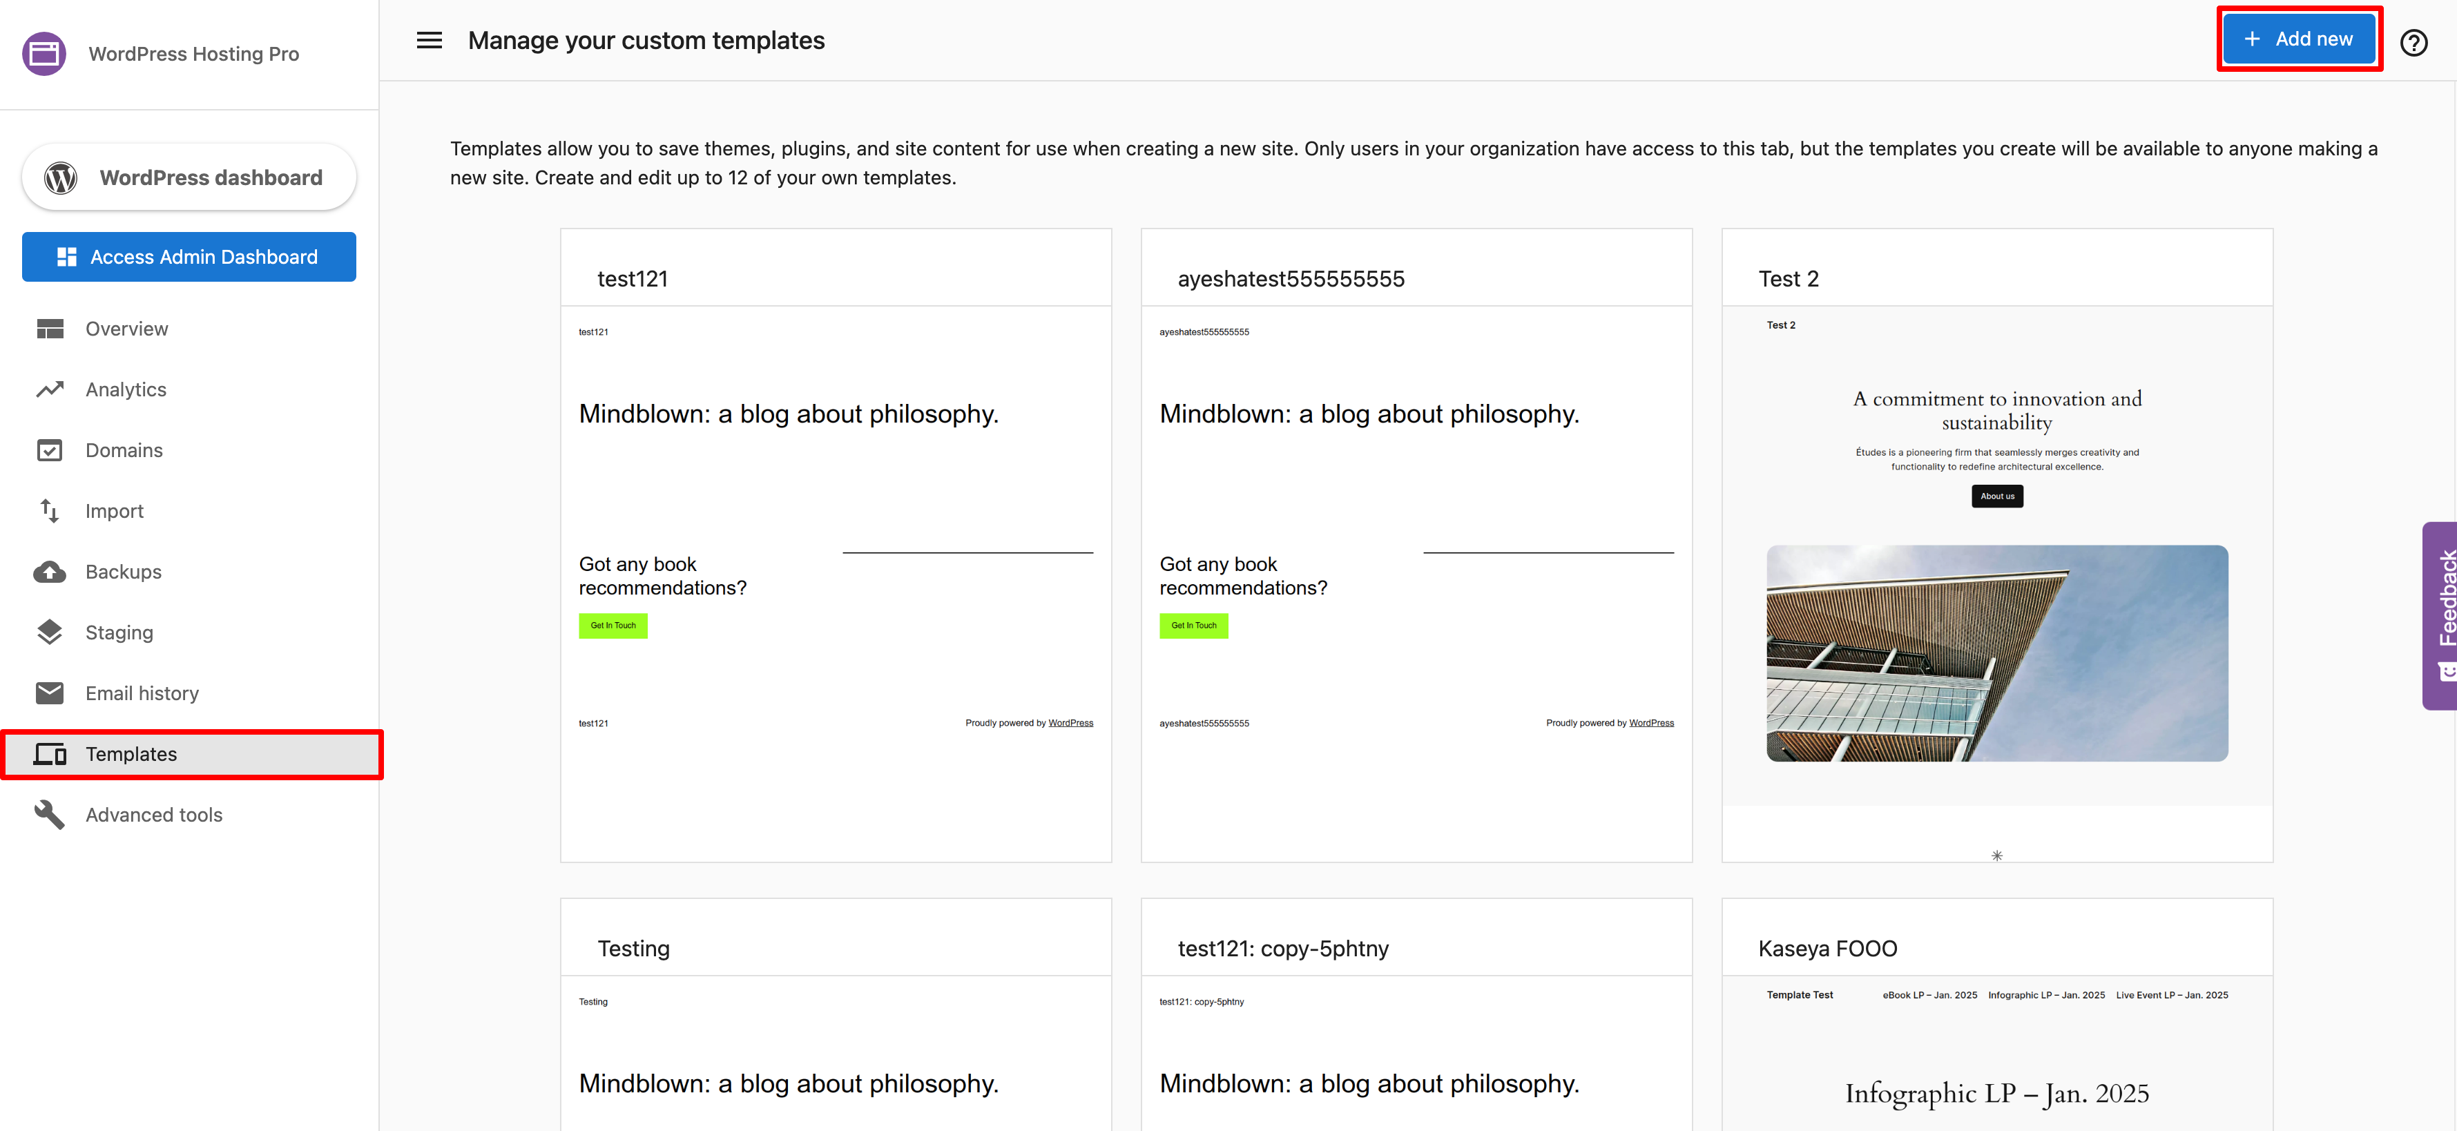Open the Overview menu item
The height and width of the screenshot is (1131, 2457).
click(x=126, y=329)
